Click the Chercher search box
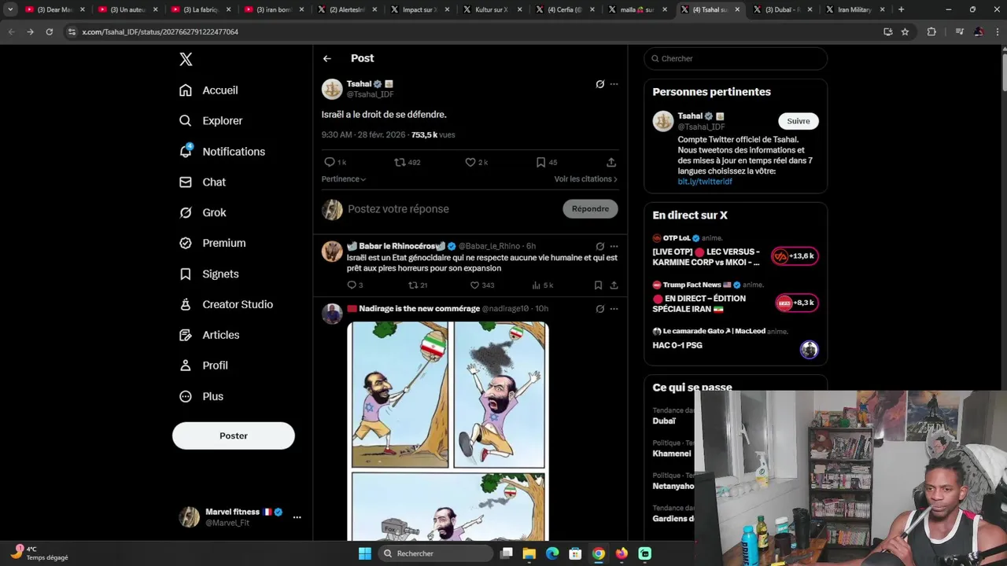 pyautogui.click(x=736, y=59)
